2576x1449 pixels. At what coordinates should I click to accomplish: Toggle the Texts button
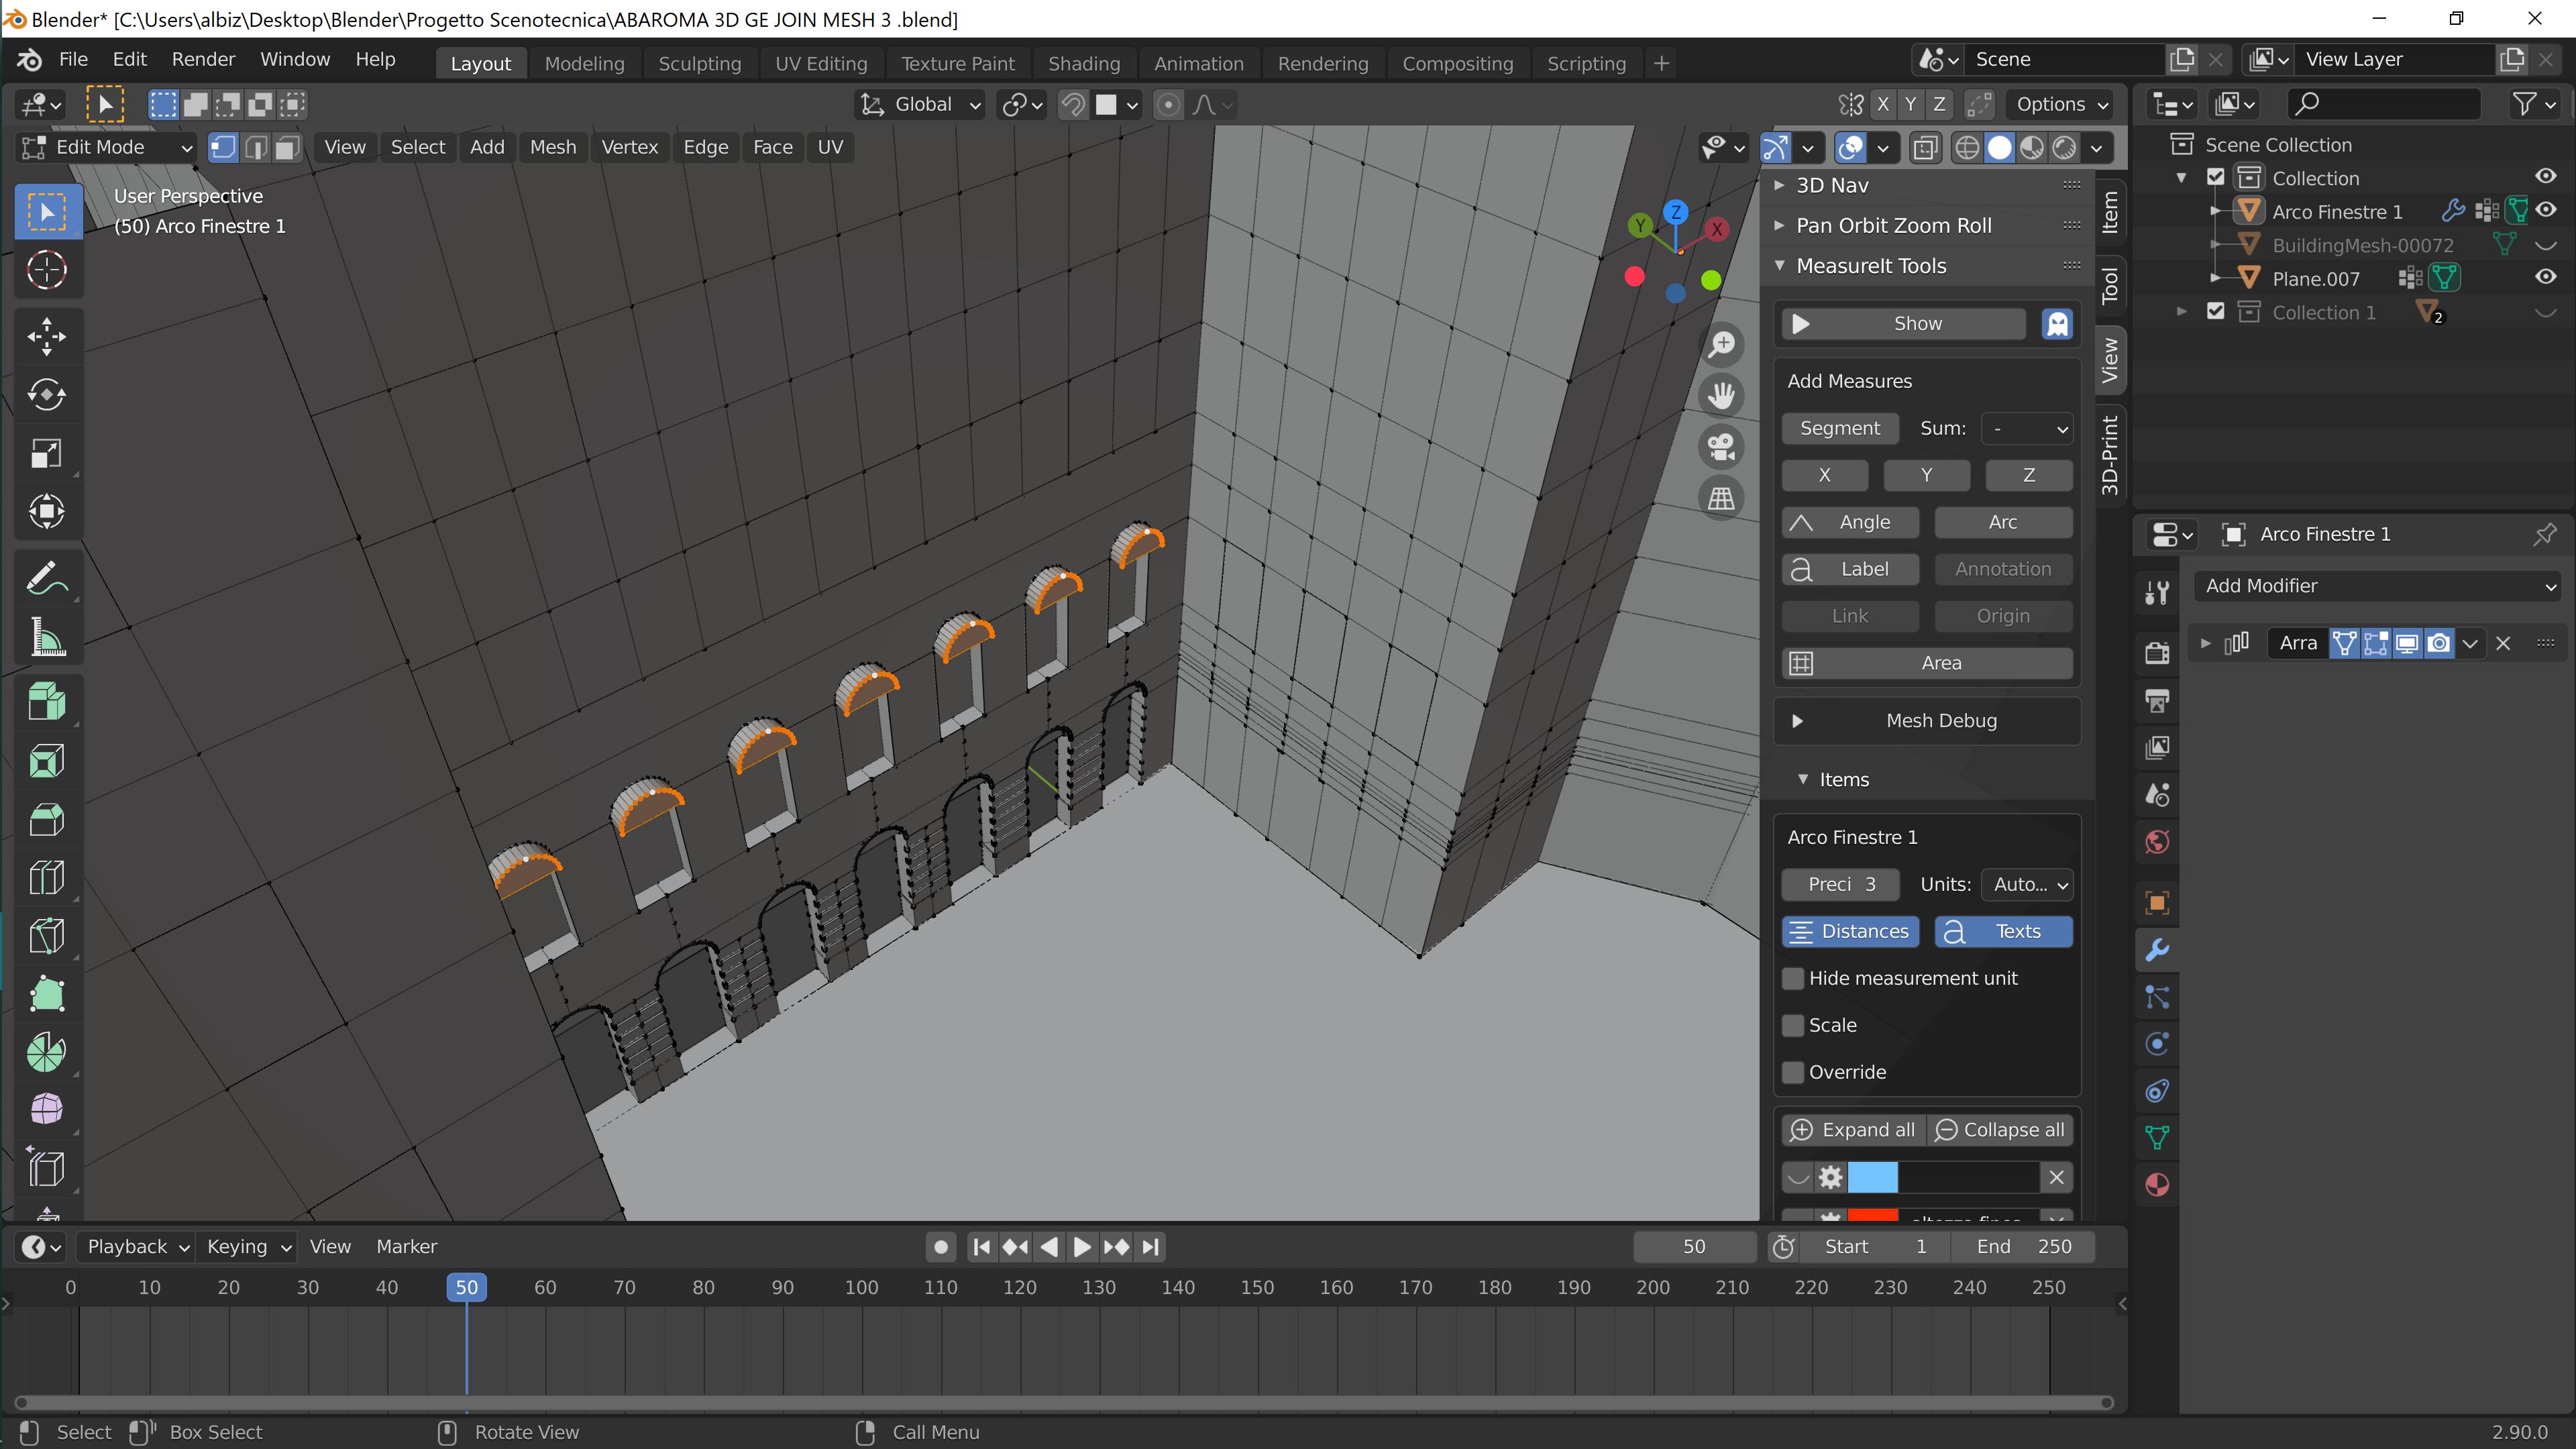(2003, 931)
